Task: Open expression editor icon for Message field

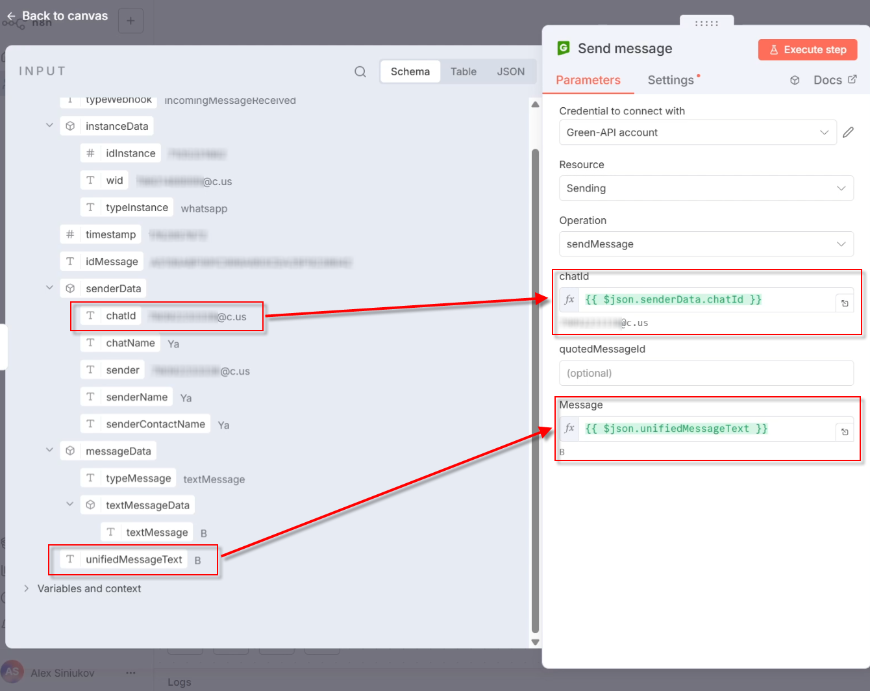Action: pyautogui.click(x=845, y=432)
